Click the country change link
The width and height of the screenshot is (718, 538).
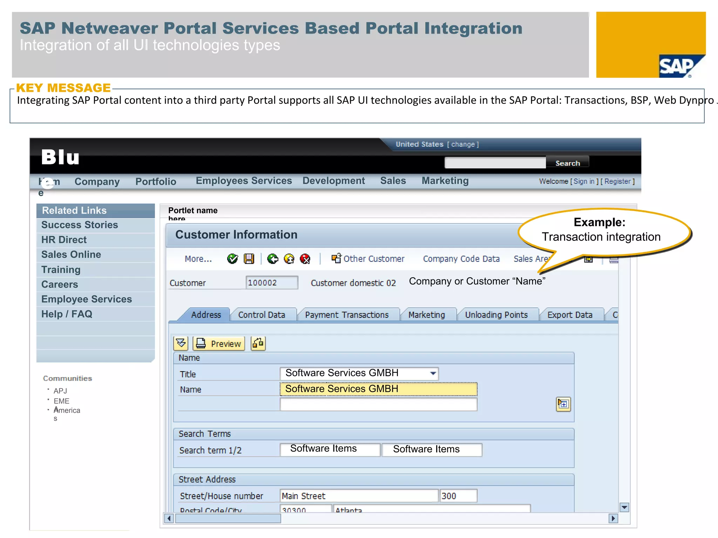[463, 144]
